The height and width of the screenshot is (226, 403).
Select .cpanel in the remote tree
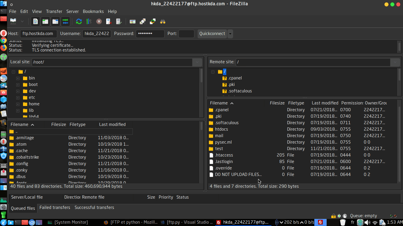[x=235, y=78]
